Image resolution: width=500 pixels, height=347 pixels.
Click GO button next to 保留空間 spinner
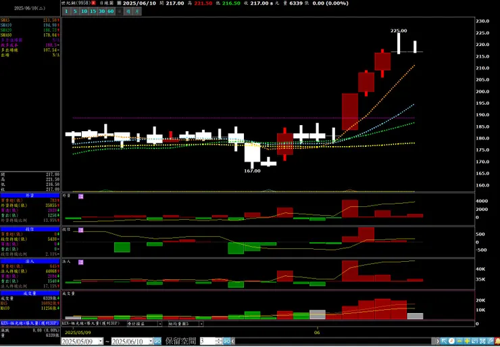(x=226, y=342)
